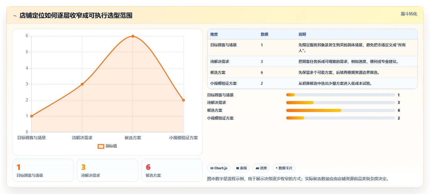Screen dimensions: 430x194
Task: Click the progress bar for 目标顾客与场景
Action: point(340,95)
